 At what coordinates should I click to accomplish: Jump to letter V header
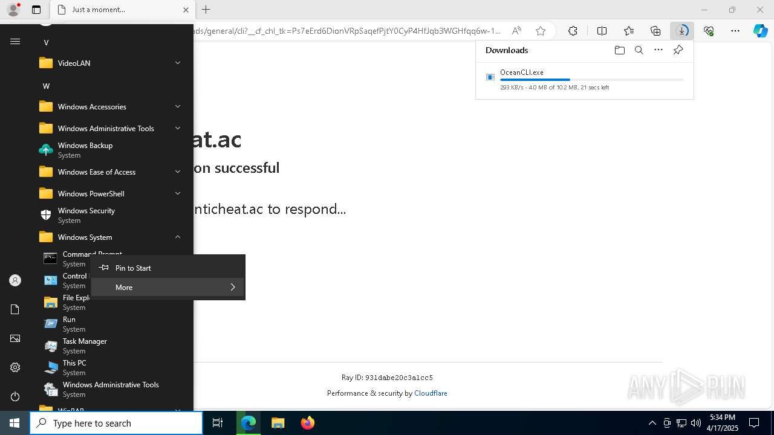point(46,42)
